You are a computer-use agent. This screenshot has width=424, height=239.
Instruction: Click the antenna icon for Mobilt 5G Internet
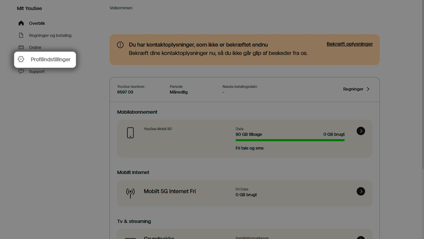[x=130, y=193]
